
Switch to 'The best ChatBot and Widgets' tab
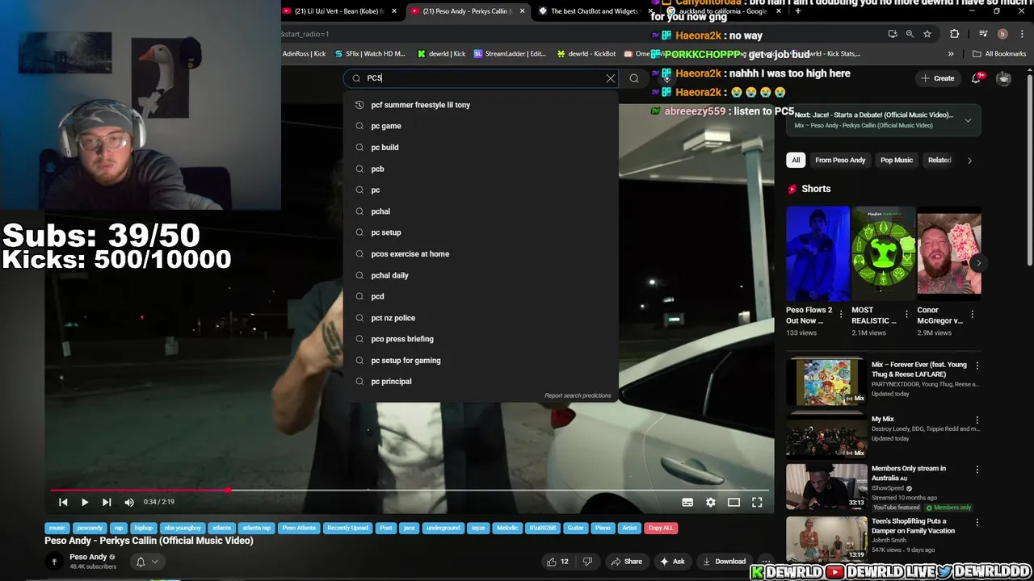[594, 11]
